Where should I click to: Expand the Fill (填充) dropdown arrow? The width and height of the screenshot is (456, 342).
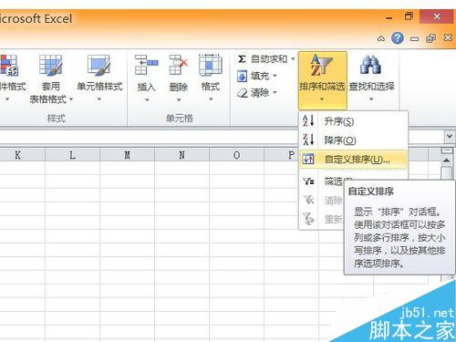tap(275, 76)
